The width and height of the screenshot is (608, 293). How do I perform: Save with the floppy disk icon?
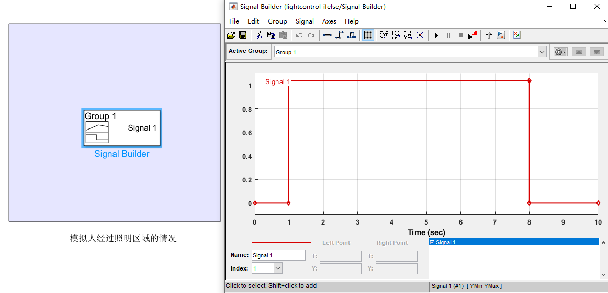pyautogui.click(x=243, y=35)
